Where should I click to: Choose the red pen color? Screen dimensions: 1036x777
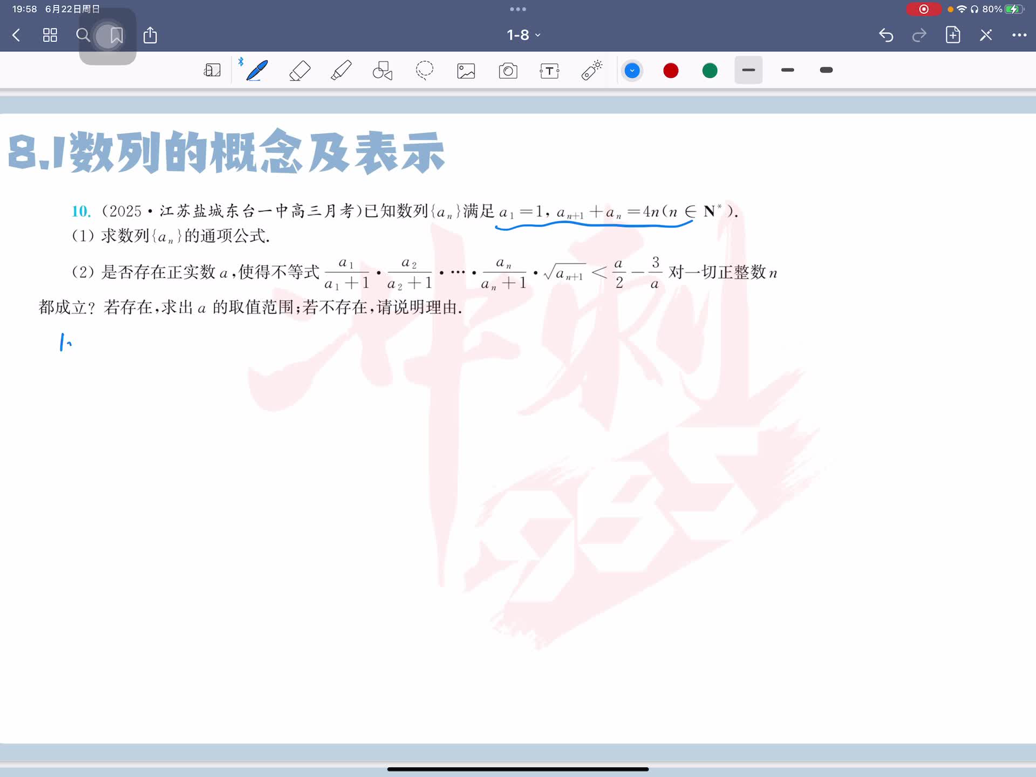click(671, 71)
